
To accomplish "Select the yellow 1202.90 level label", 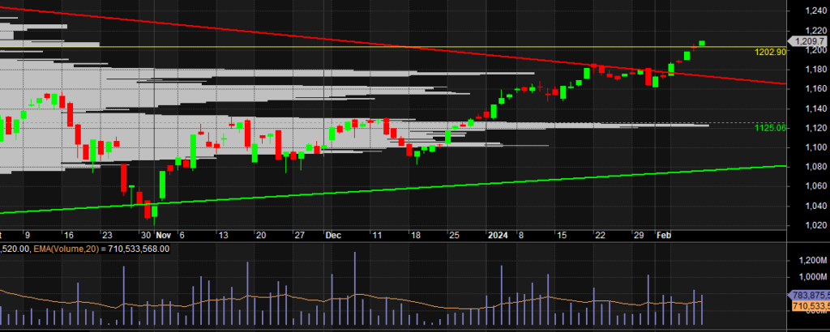I will [x=770, y=52].
